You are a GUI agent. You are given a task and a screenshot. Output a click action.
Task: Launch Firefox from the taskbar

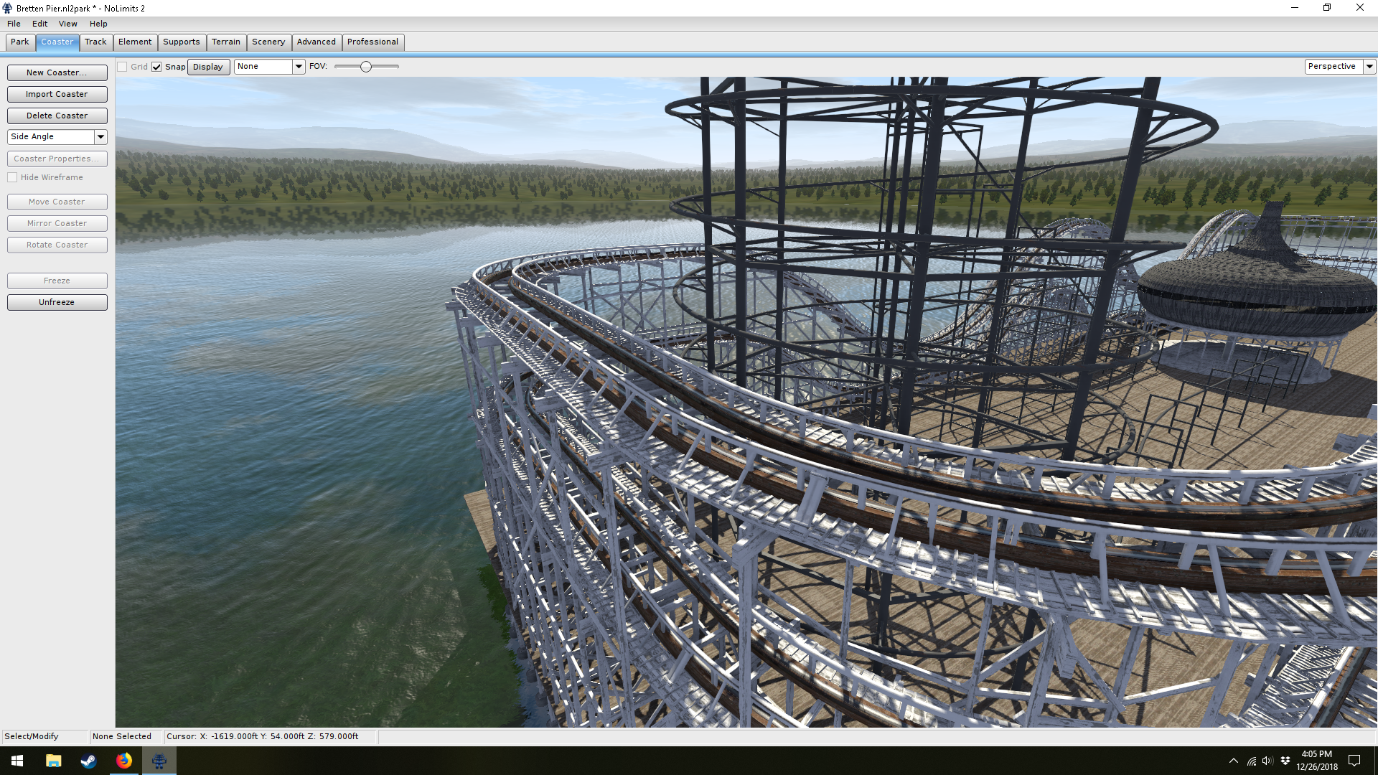coord(123,761)
